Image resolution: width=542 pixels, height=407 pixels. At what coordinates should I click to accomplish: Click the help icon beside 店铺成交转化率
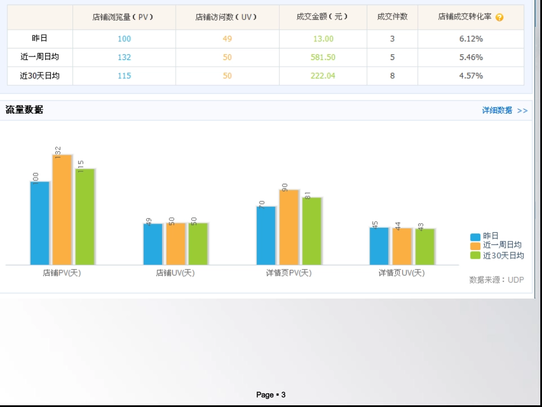[x=499, y=17]
